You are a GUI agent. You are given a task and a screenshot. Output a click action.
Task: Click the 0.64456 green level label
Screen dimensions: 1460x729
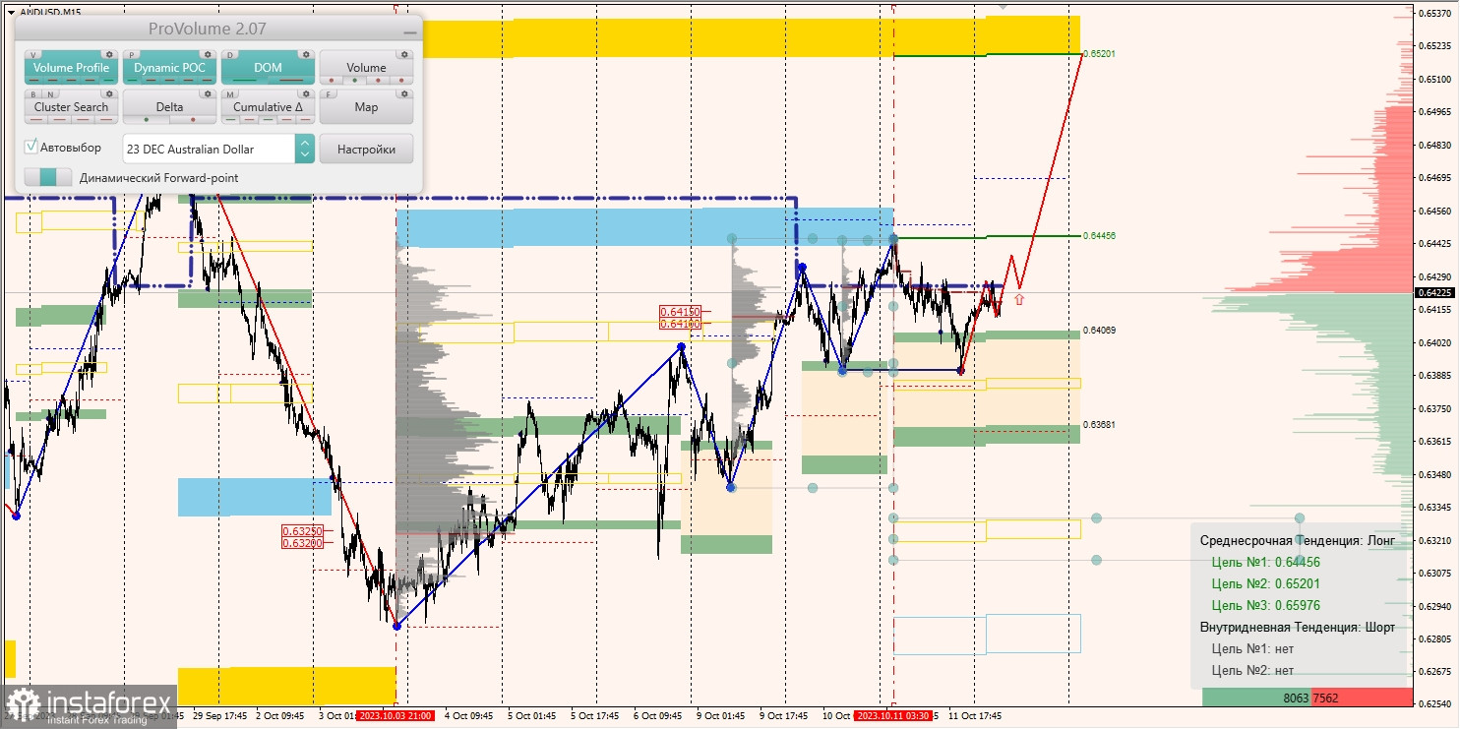click(x=1099, y=236)
